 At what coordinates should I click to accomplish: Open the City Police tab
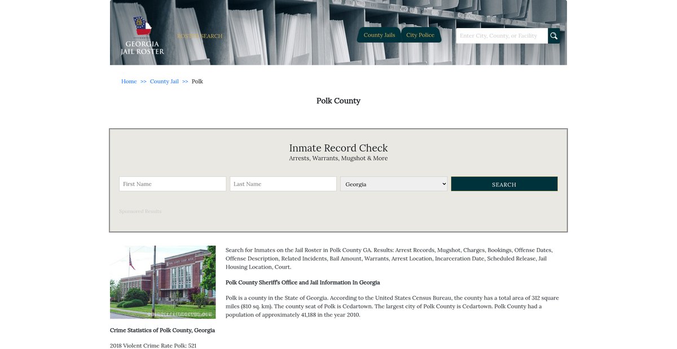coord(420,35)
